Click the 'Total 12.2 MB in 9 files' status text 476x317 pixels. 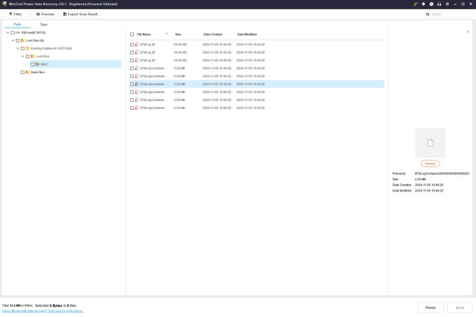click(x=17, y=306)
